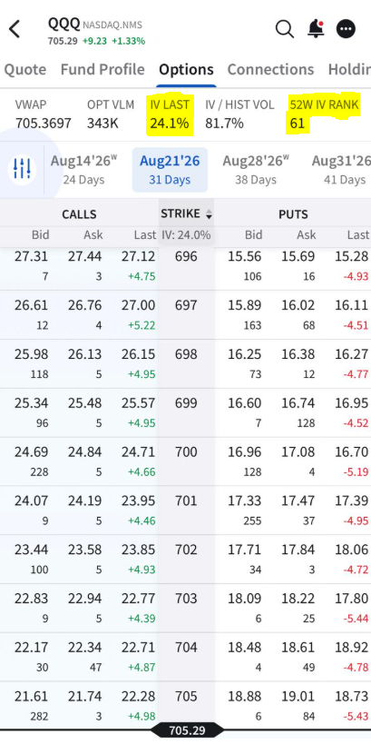Viewport: 371px width, 744px height.
Task: Tap the QQQ ticker title
Action: coord(64,24)
